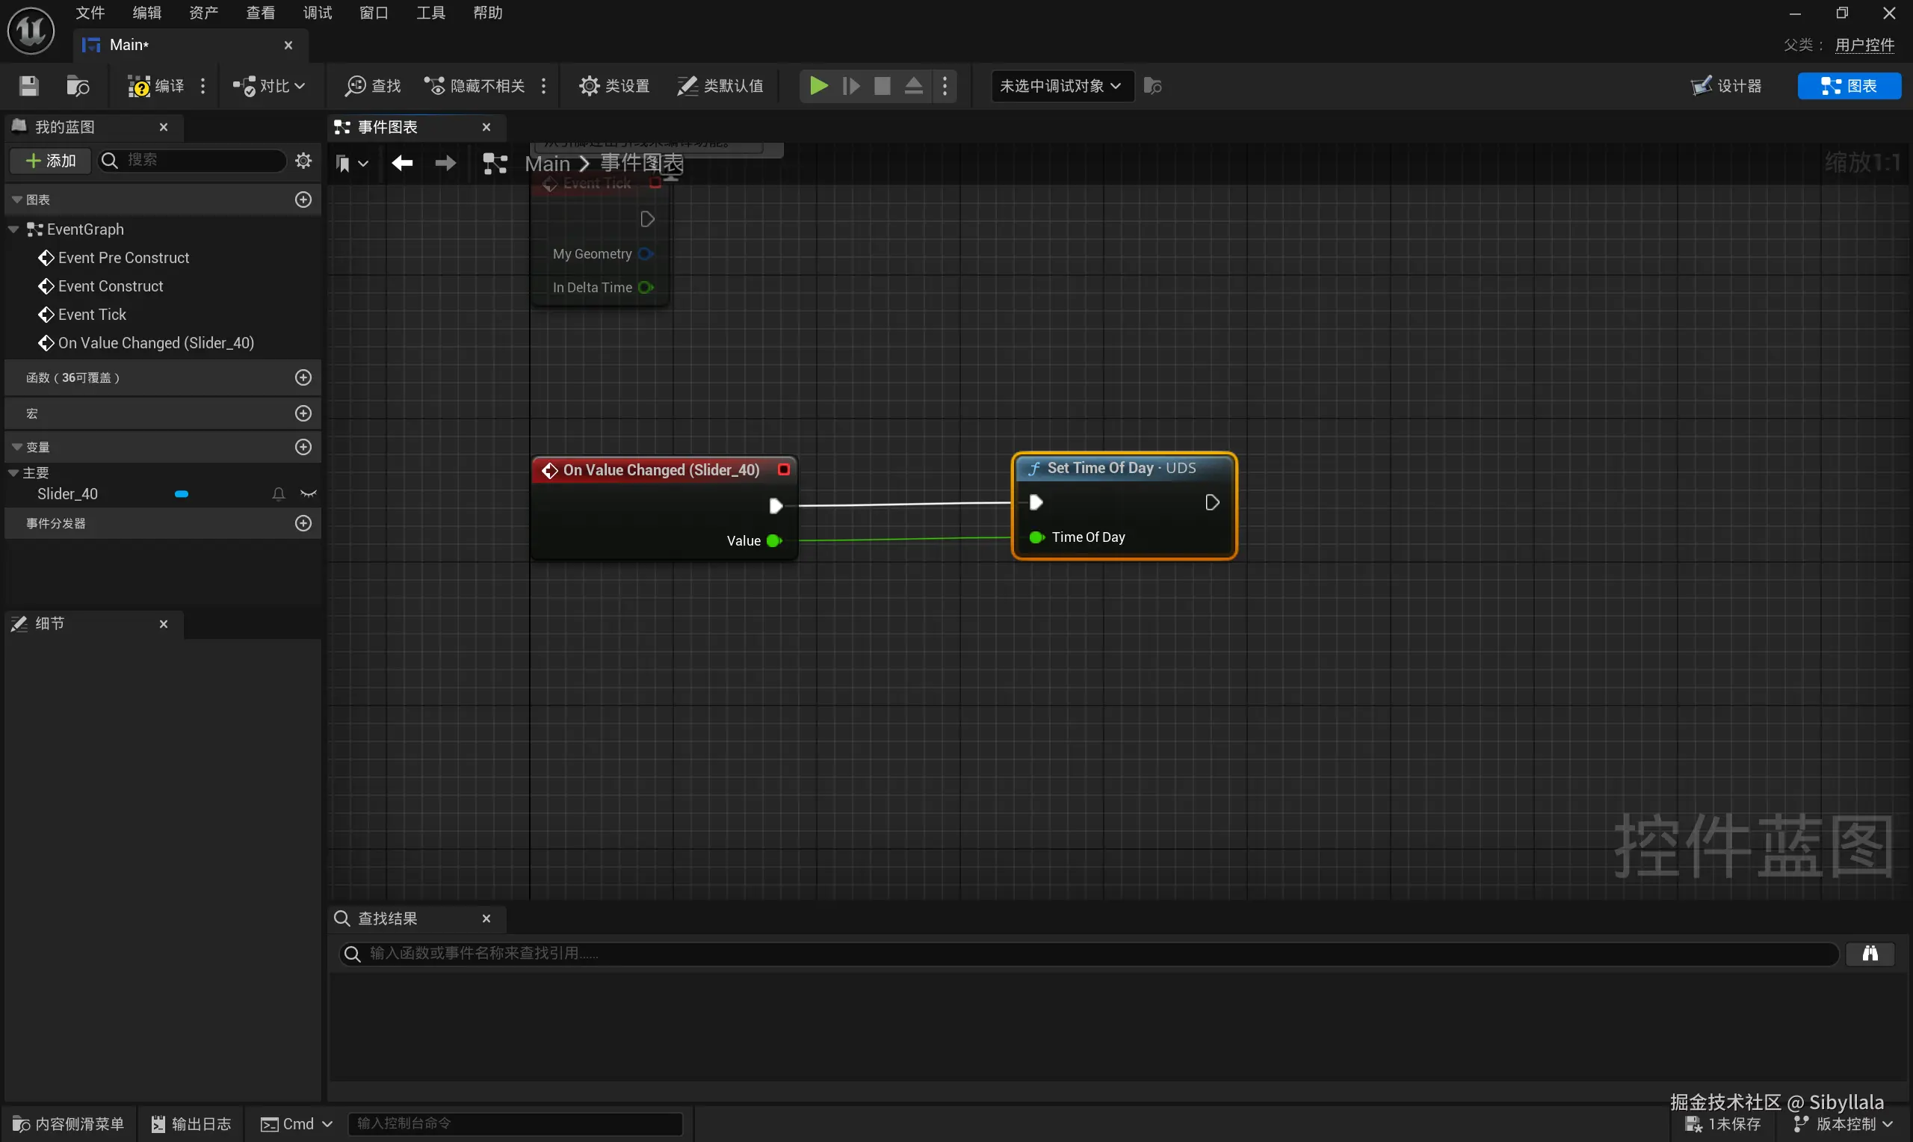
Task: Click the binoculars find-in-blueprints icon
Action: pos(1870,954)
